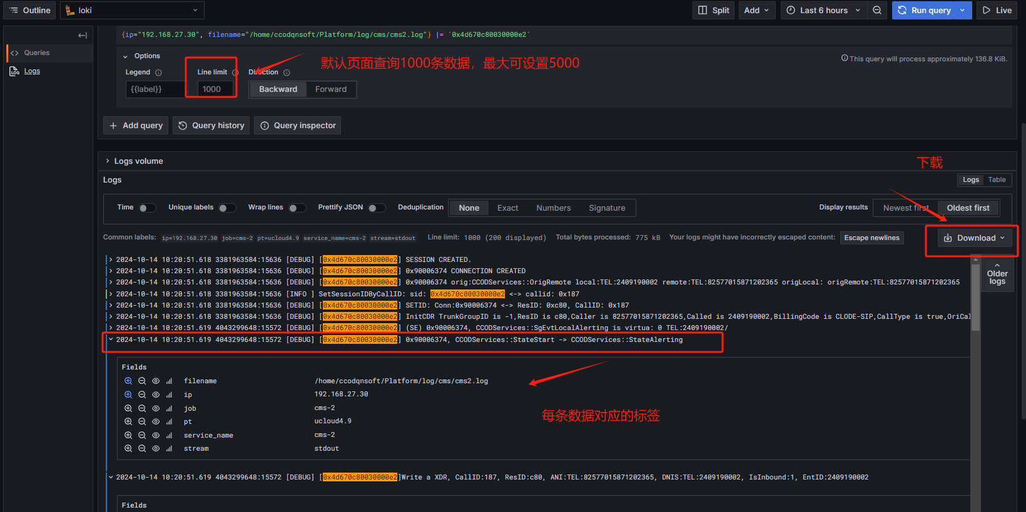Open ad-hoc statistics icon for stream

169,448
